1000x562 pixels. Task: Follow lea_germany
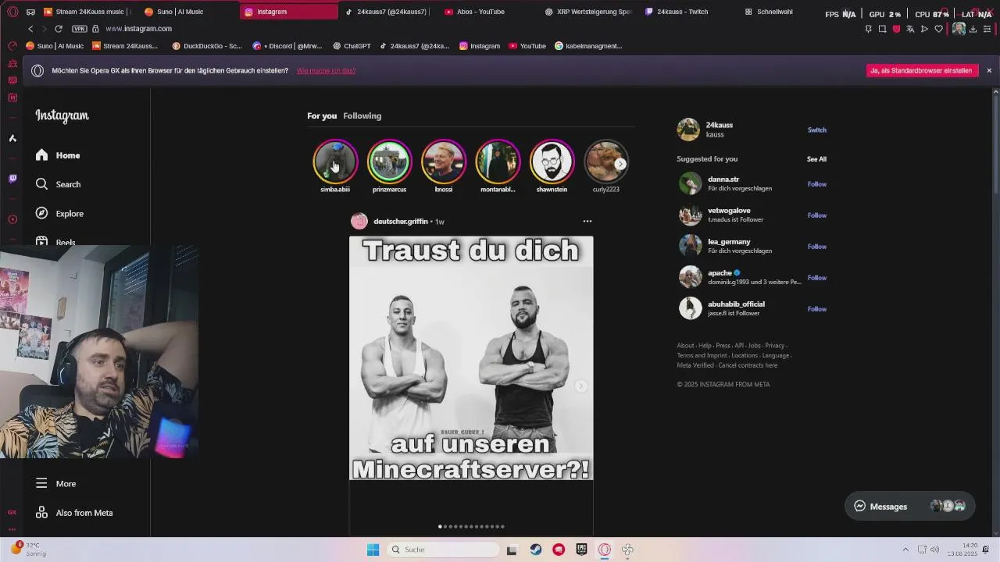816,247
